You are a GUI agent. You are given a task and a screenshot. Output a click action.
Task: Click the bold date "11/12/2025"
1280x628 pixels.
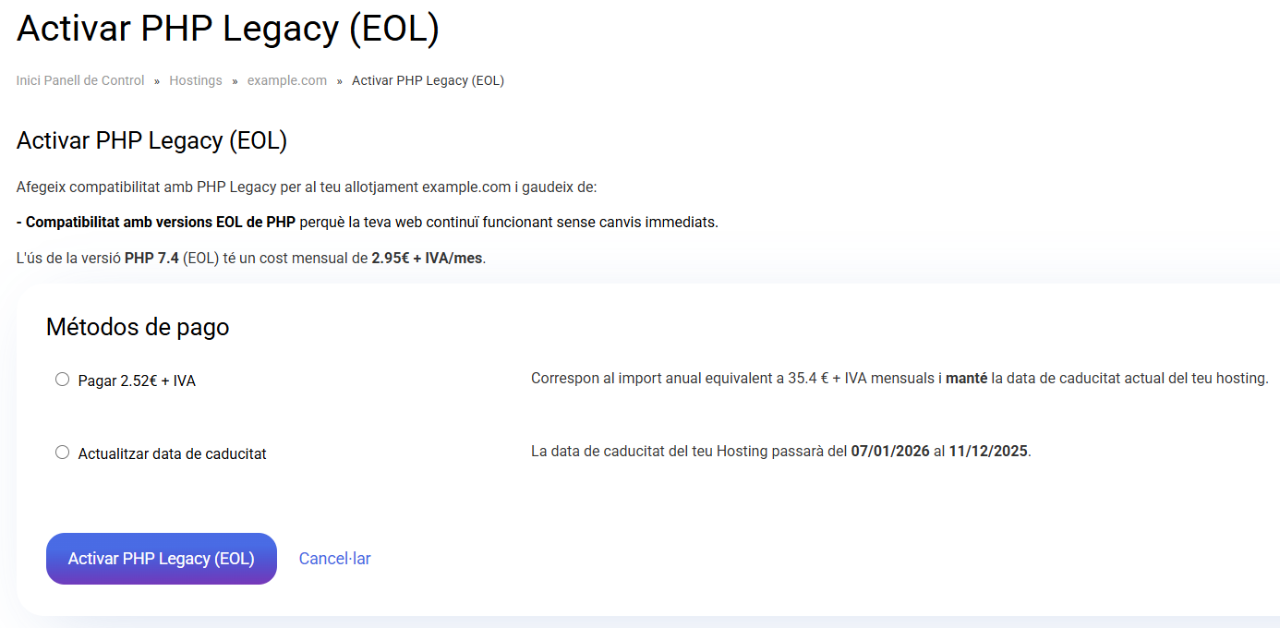987,452
